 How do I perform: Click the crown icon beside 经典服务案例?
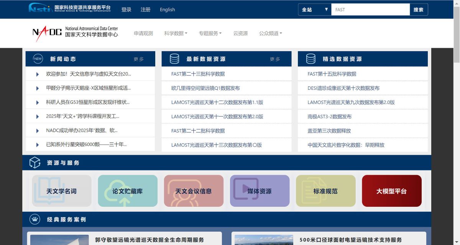[35, 219]
